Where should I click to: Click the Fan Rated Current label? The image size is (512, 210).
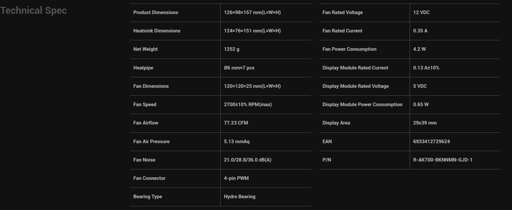(342, 31)
